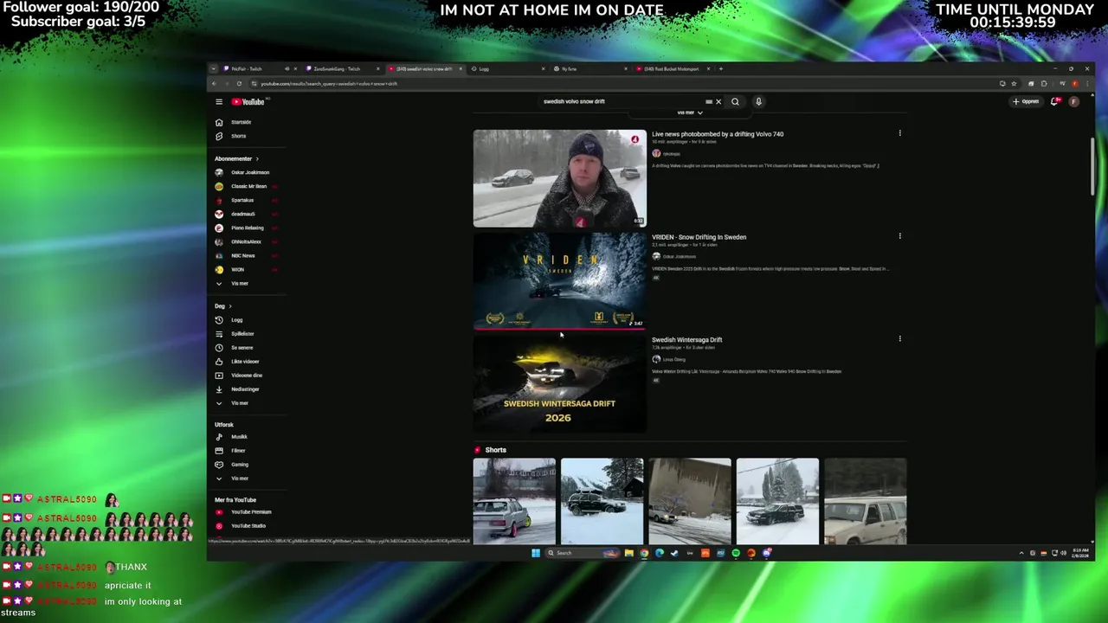Open 'Swedish Wintersaga Drift' video title
The image size is (1108, 623).
click(x=686, y=340)
